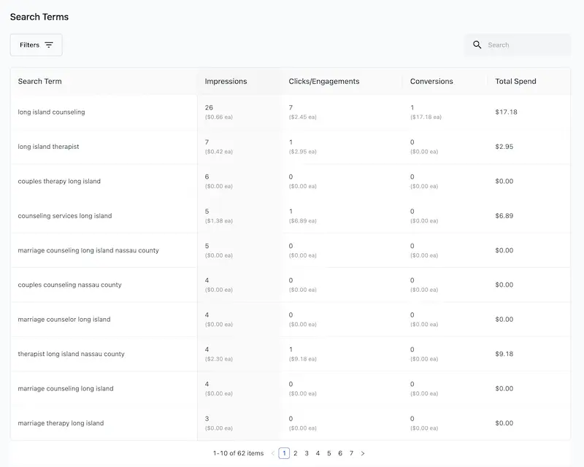Open page 4 of search terms
This screenshot has height=467, width=584.
pyautogui.click(x=318, y=453)
